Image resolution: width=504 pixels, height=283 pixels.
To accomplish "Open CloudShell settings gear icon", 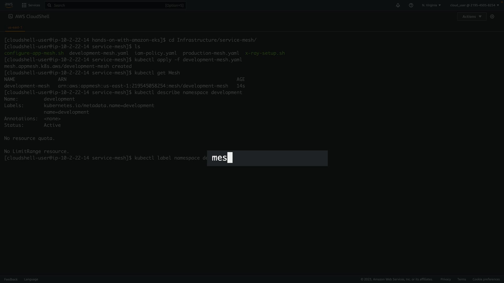I will click(492, 17).
